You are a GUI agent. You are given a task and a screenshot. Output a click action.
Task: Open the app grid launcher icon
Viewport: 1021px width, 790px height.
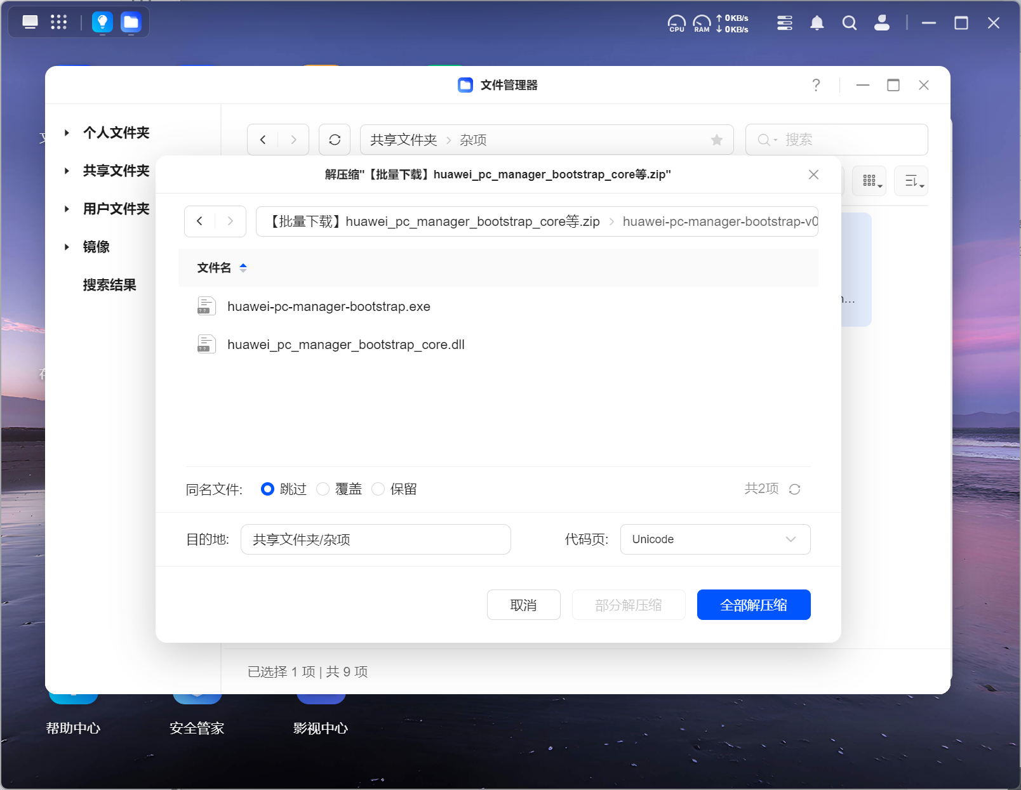coord(58,22)
